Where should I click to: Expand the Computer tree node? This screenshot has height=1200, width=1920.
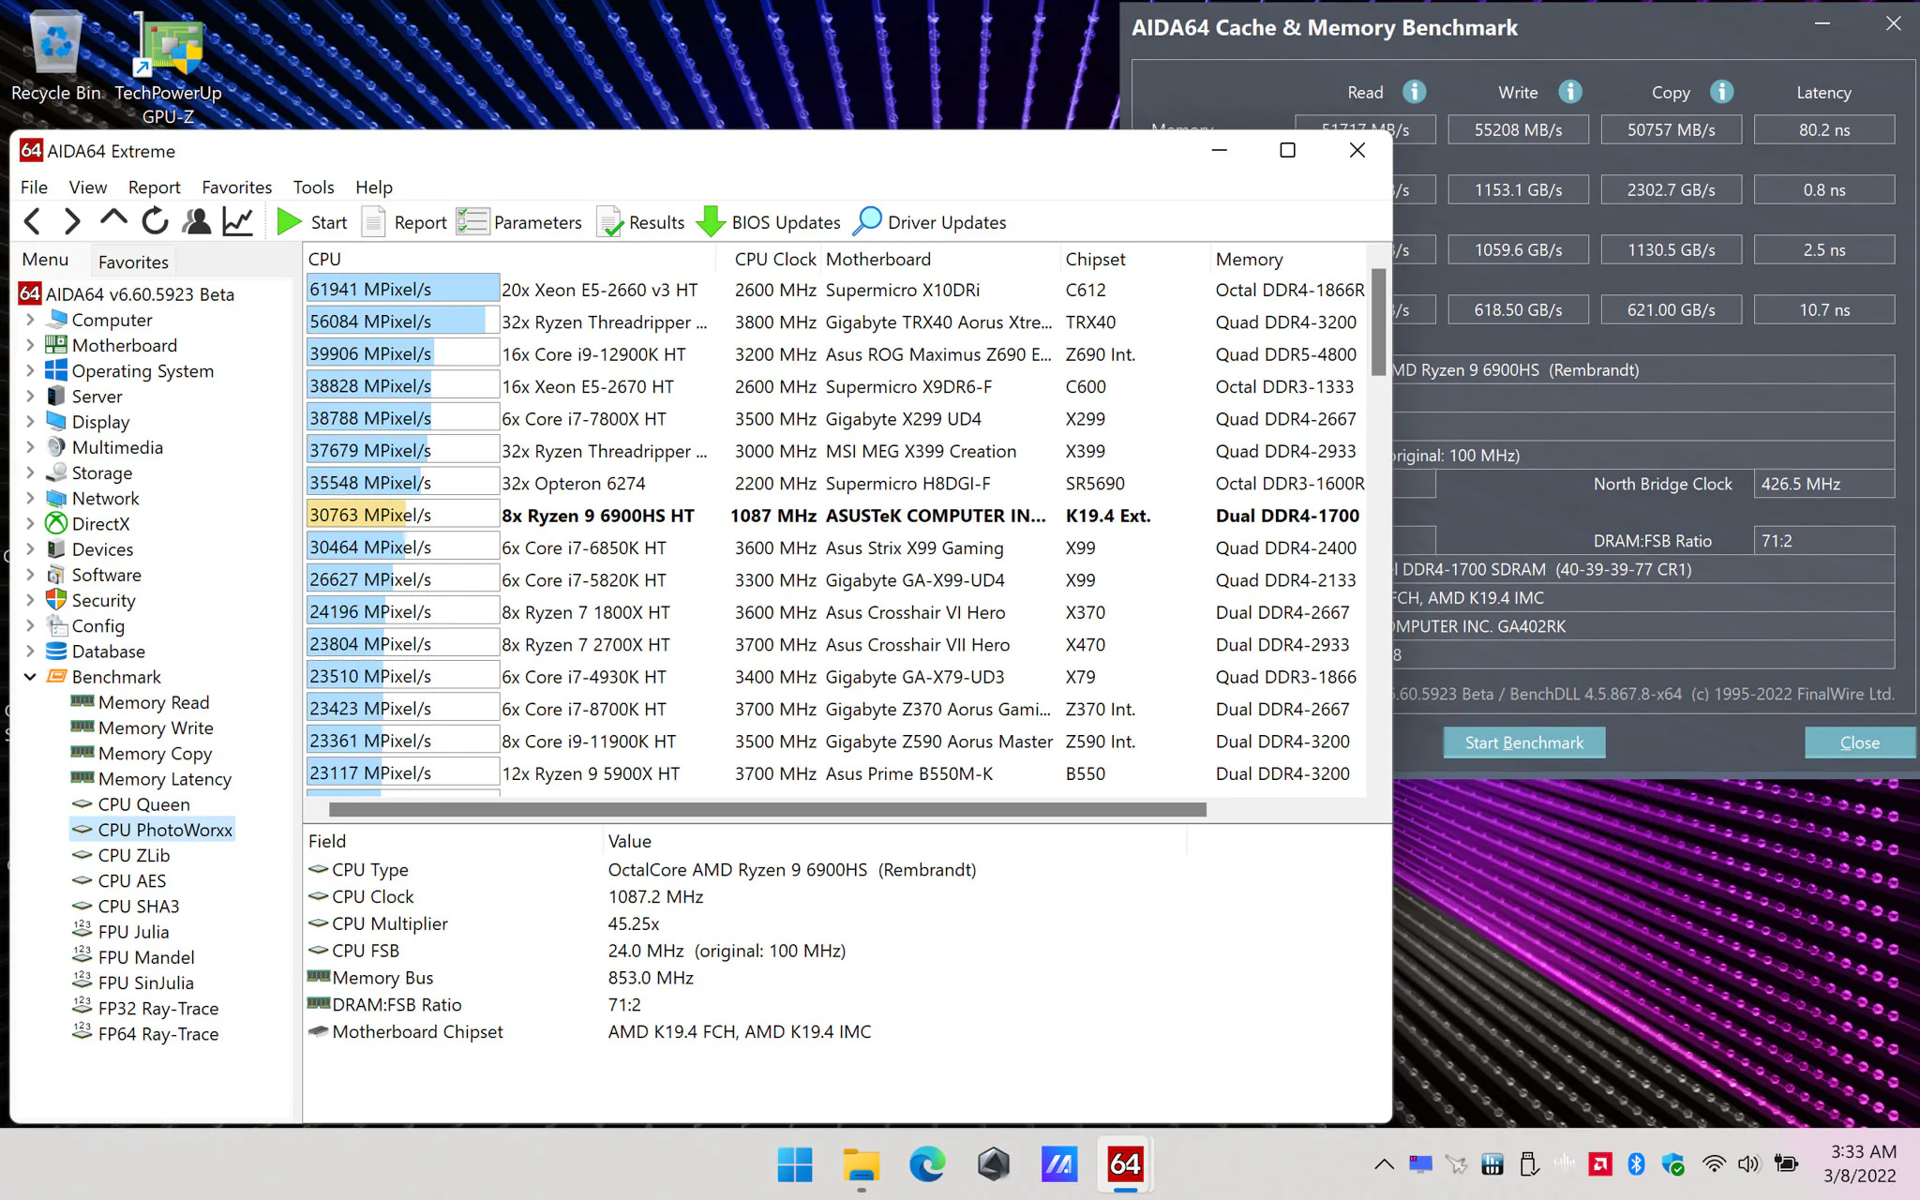pyautogui.click(x=30, y=320)
